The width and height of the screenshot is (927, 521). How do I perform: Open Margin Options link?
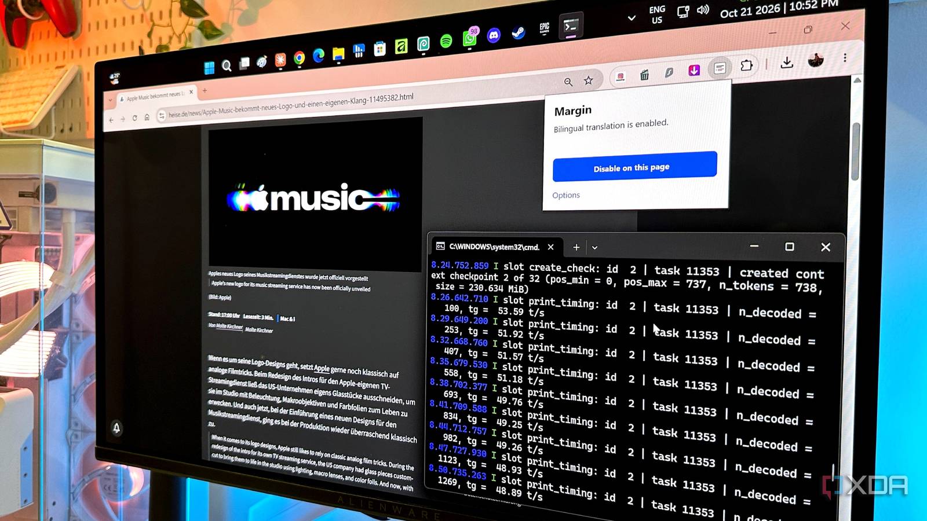click(x=566, y=195)
